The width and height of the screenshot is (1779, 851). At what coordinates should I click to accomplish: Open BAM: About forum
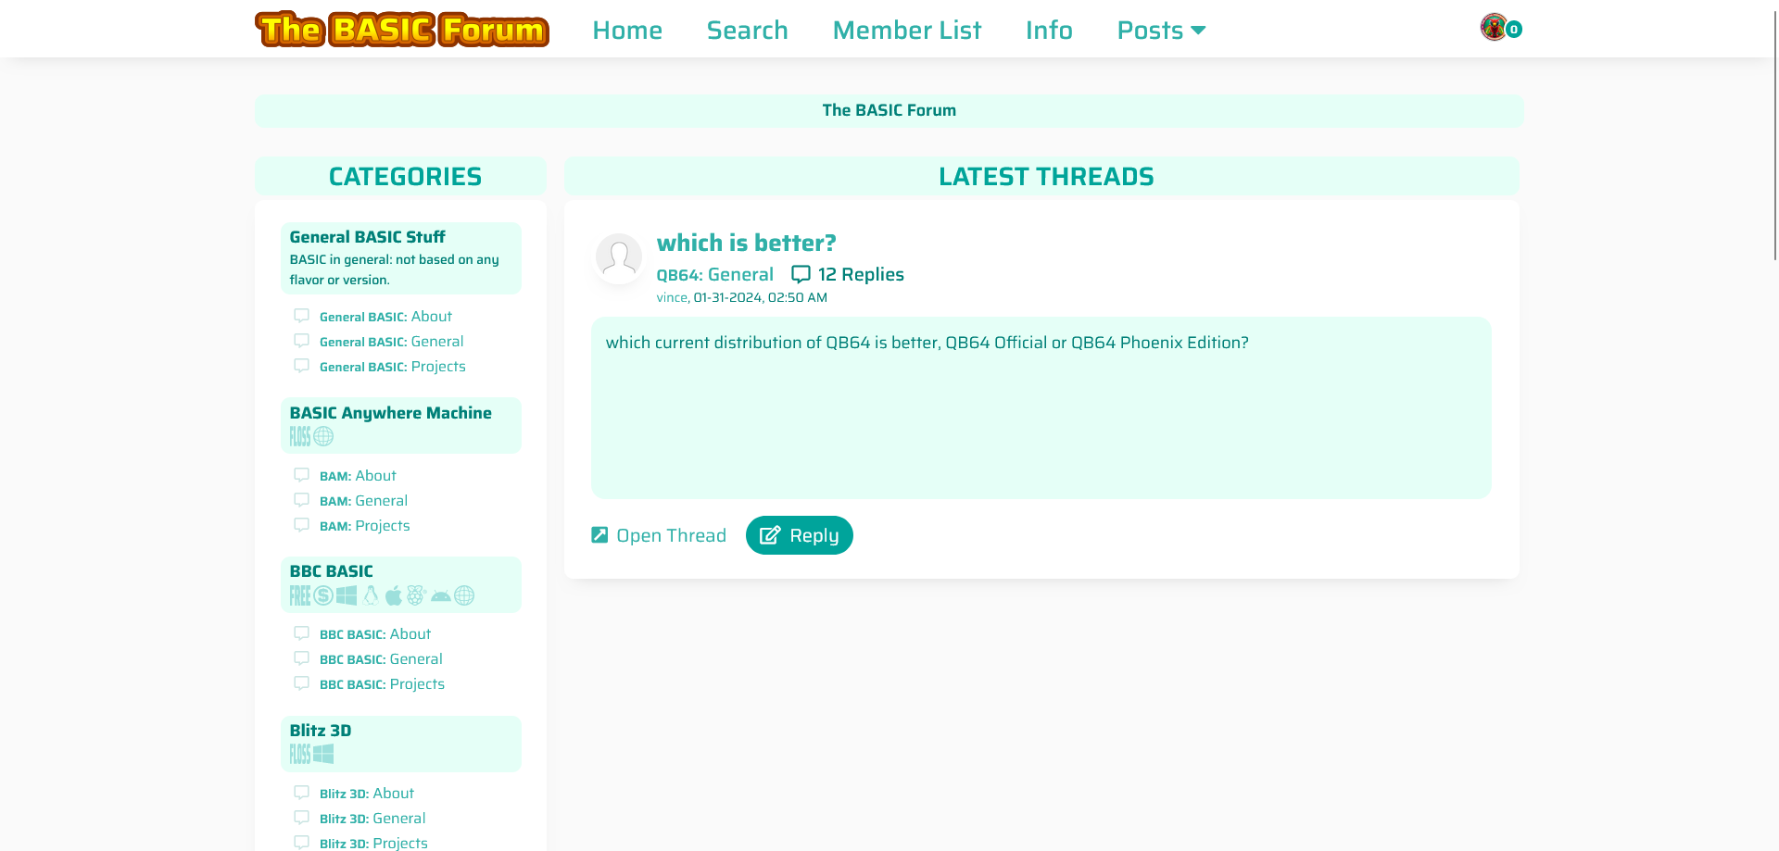358,476
